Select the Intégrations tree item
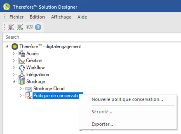The width and height of the screenshot is (181, 134). click(38, 75)
